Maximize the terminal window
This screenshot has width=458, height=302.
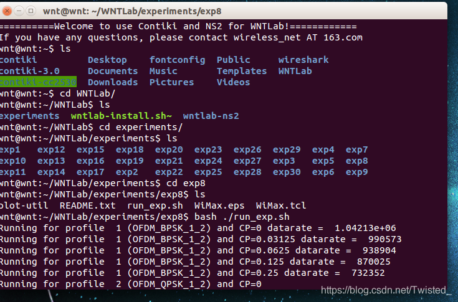(31, 11)
